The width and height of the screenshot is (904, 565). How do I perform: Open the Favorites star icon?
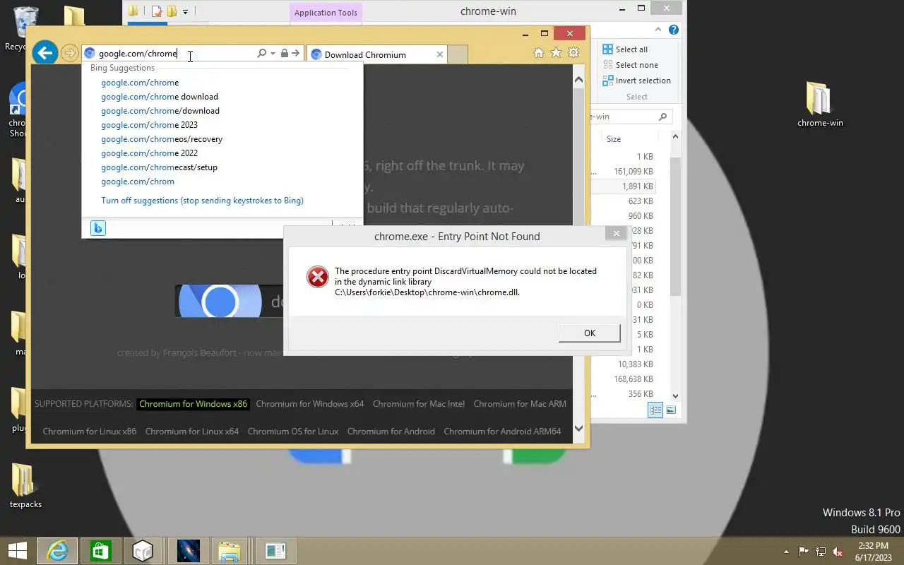point(556,53)
